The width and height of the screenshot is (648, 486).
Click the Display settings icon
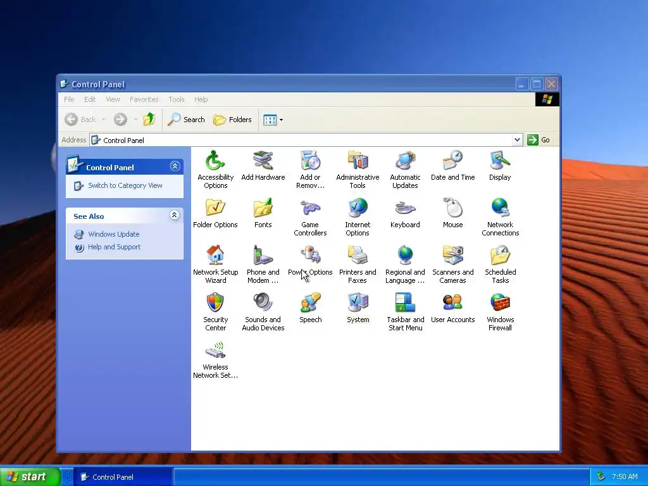point(500,161)
